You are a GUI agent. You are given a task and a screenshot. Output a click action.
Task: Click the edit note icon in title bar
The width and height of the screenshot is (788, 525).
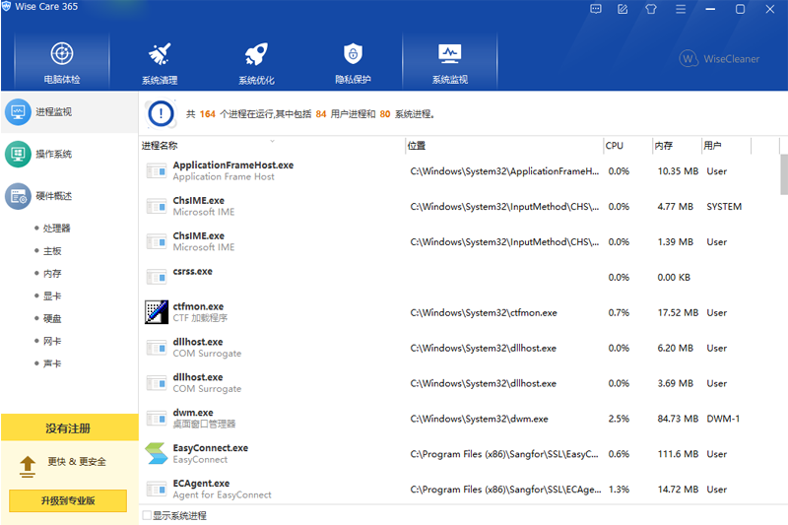click(623, 9)
